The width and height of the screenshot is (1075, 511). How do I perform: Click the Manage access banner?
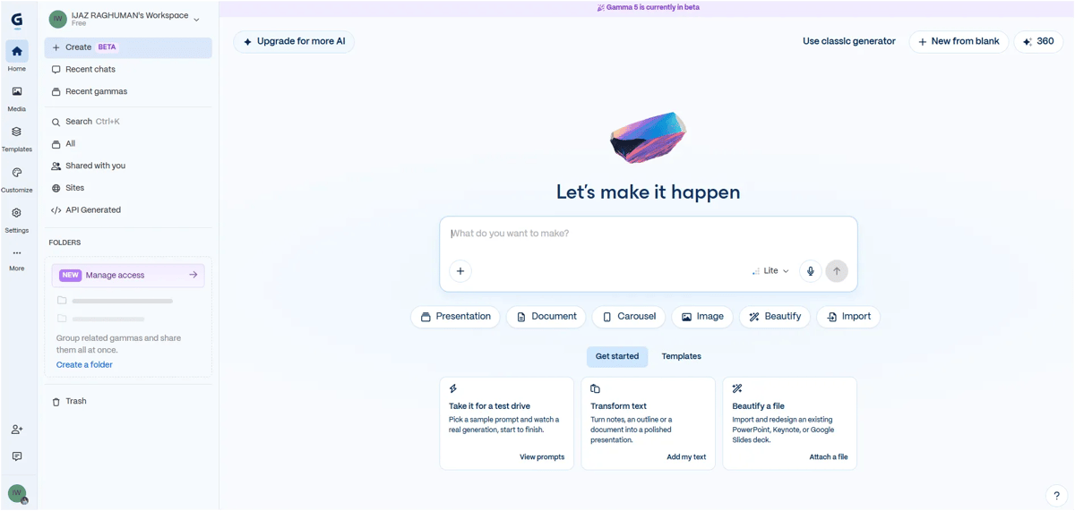click(128, 276)
